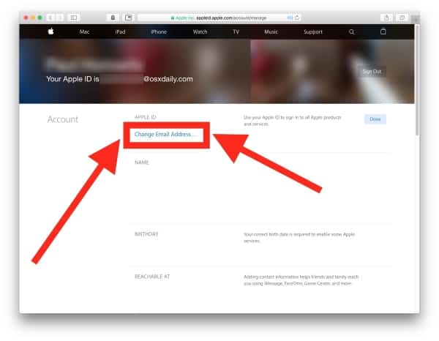Click the Share button in Safari toolbar
The width and height of the screenshot is (439, 341).
[386, 17]
